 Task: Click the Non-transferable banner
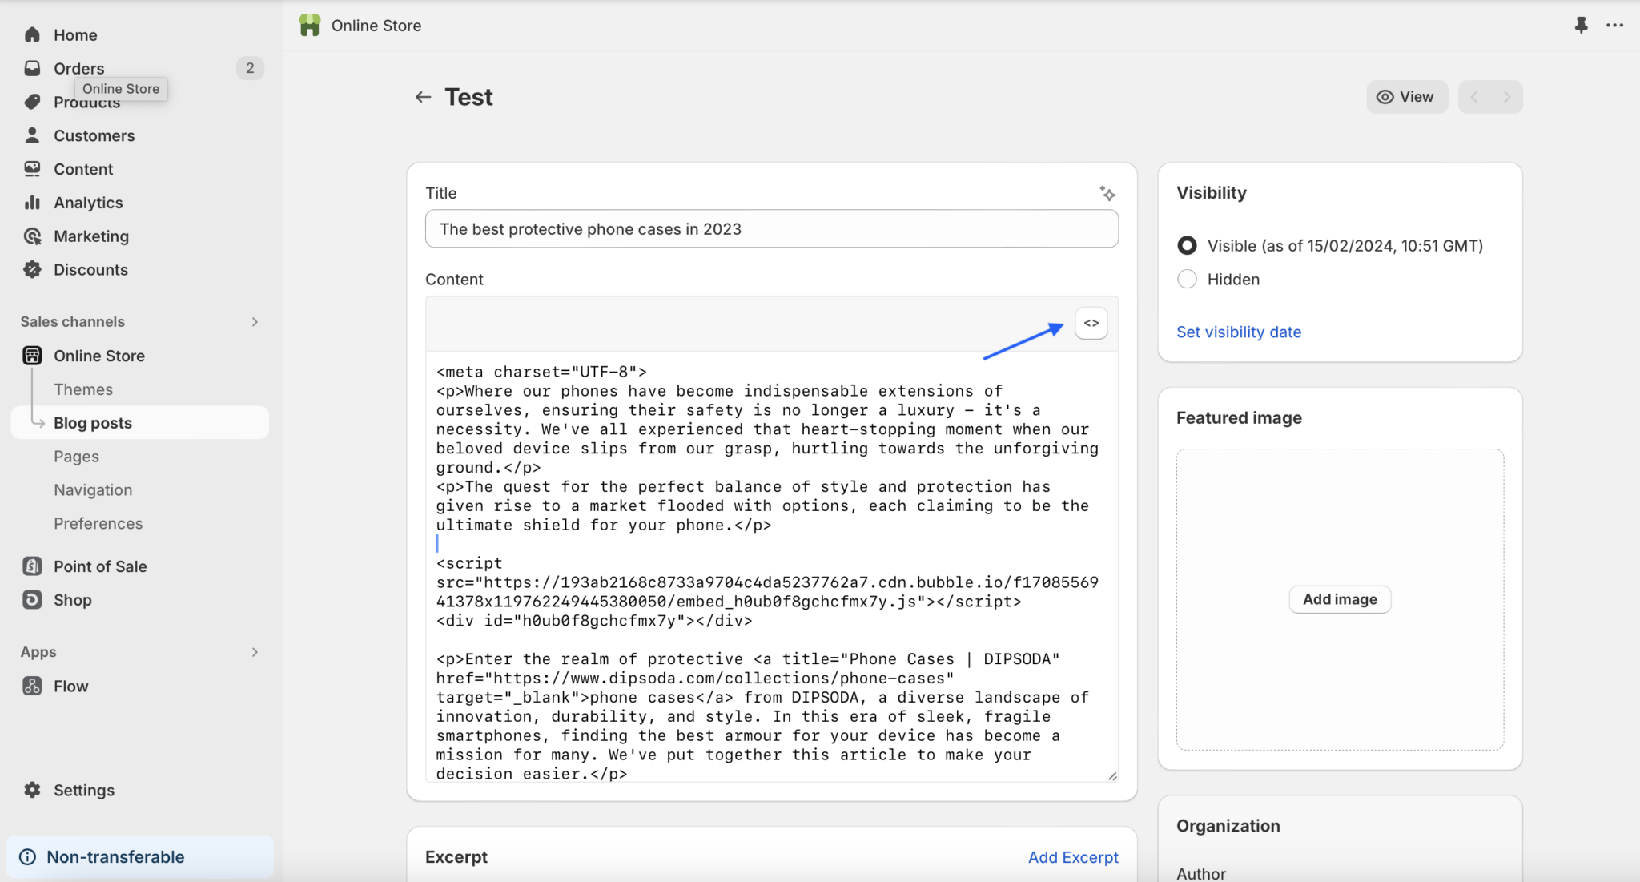tap(140, 857)
